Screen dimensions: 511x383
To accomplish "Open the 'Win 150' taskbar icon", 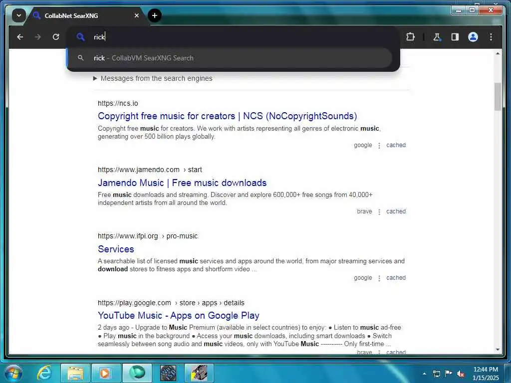I will click(x=168, y=373).
